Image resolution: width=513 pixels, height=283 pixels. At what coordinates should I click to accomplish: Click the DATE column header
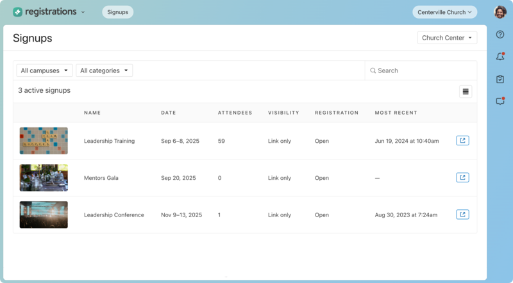tap(169, 113)
